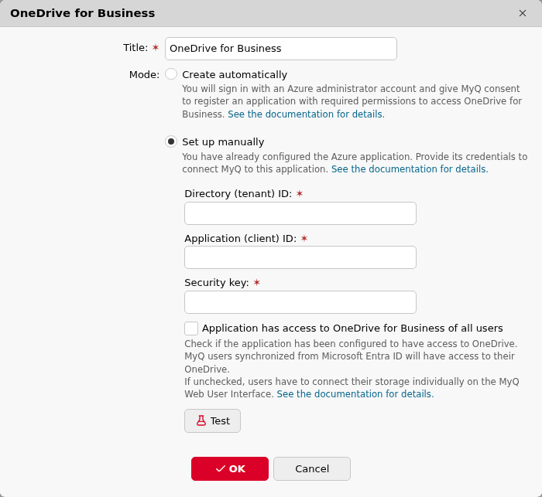
Task: Click the 'Application (client) ID:' label
Action: tap(240, 239)
